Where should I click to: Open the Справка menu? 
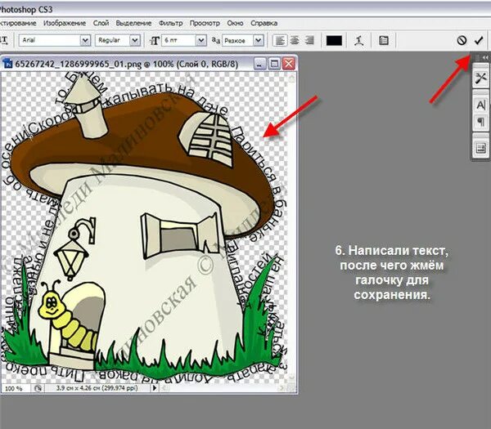264,23
